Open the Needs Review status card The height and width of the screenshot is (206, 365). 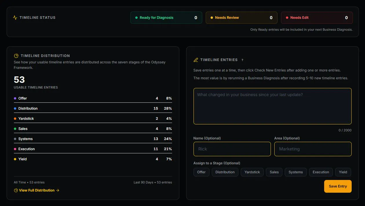(x=242, y=18)
